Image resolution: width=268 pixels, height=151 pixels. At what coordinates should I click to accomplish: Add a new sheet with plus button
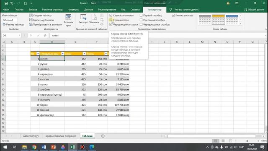coord(103,136)
